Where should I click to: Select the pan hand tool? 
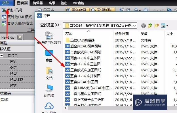(x=146, y=10)
